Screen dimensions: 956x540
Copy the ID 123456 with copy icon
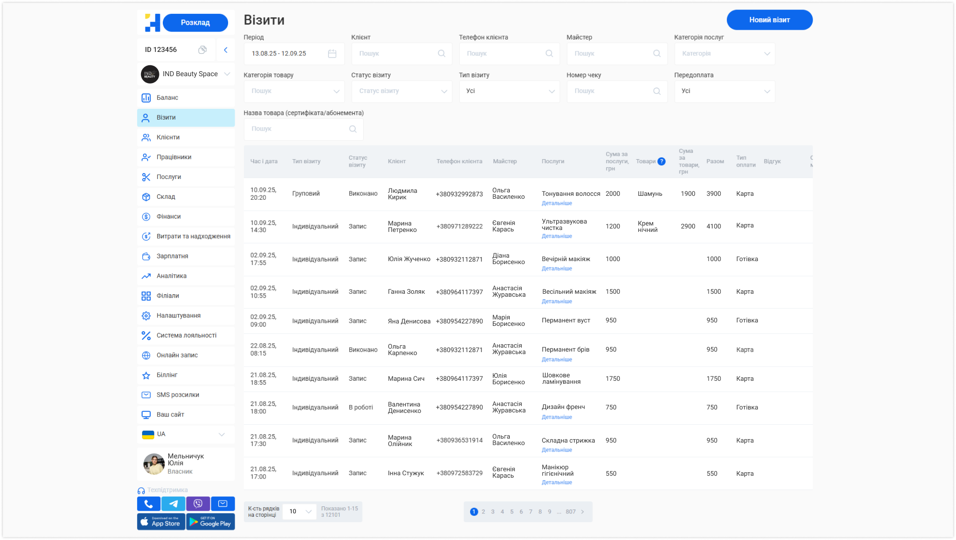coord(202,49)
